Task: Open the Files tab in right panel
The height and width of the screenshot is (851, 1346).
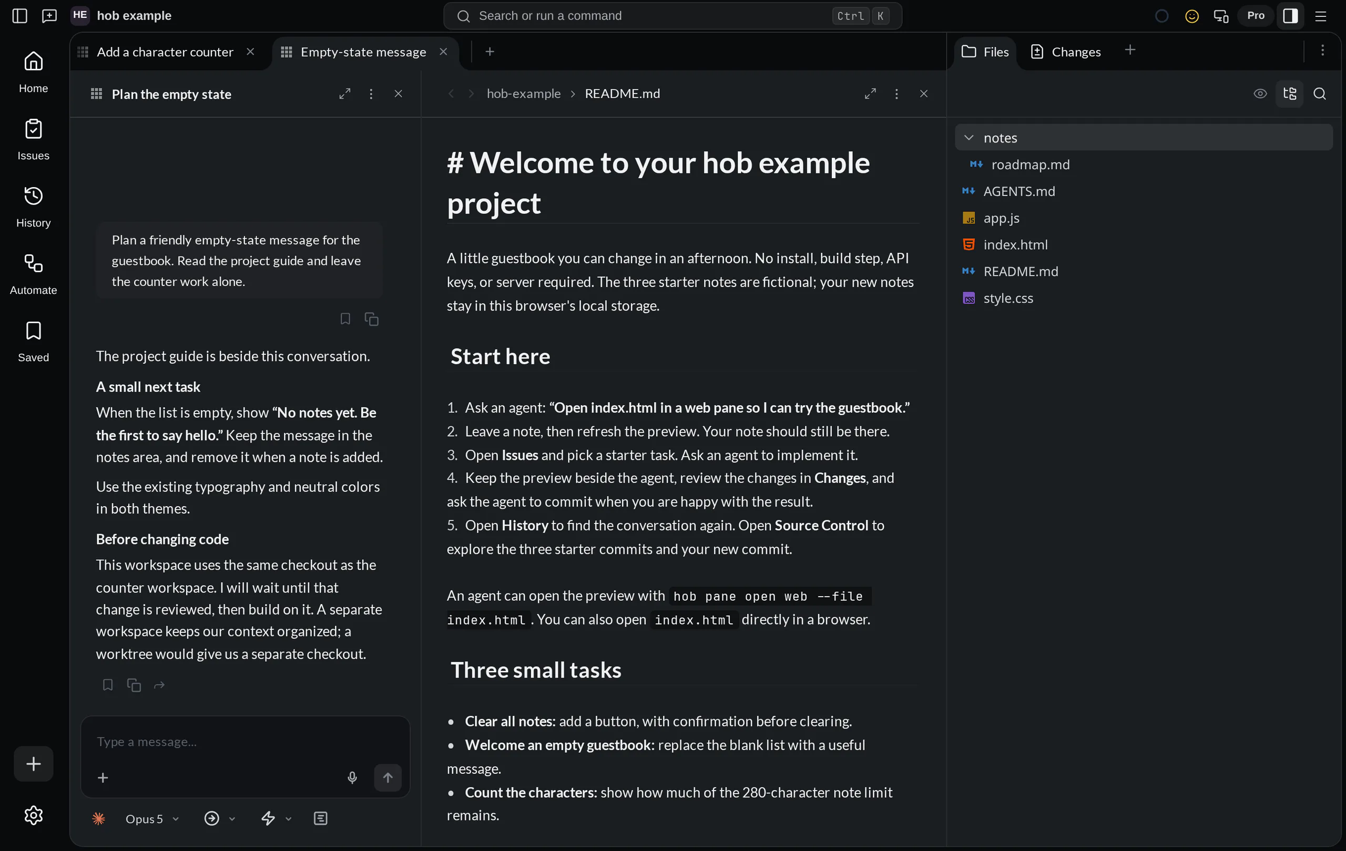Action: click(985, 52)
